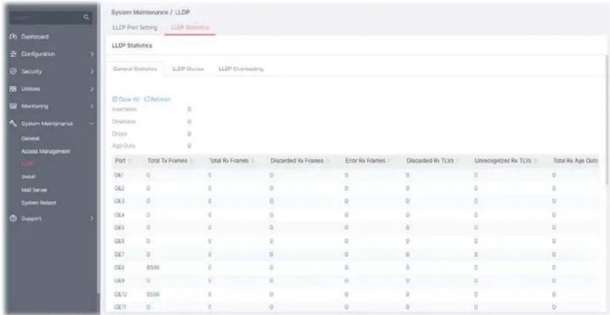The height and width of the screenshot is (315, 610).
Task: Click System Maintenance / LLDP breadcrumb
Action: (x=150, y=14)
